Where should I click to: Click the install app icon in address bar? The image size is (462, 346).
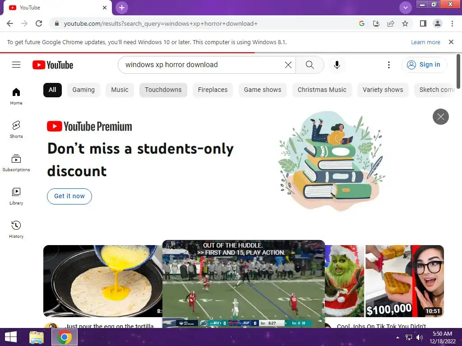[x=376, y=23]
